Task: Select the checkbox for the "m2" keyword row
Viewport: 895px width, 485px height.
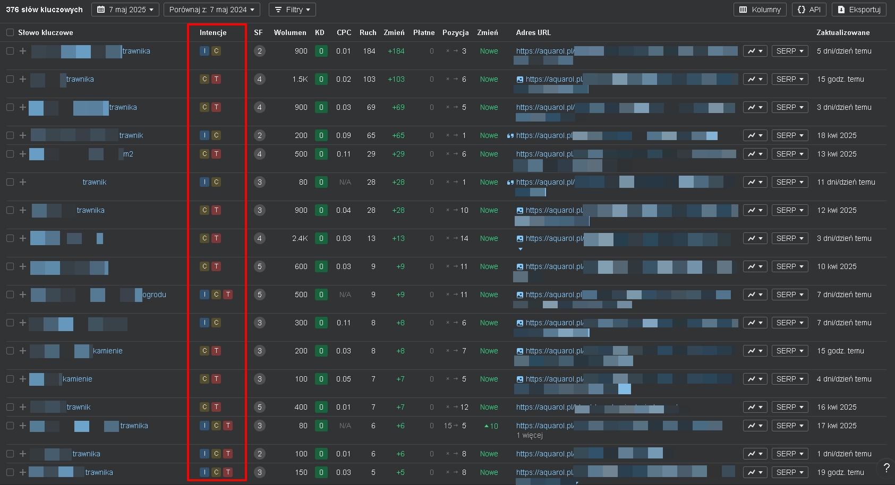Action: 10,154
